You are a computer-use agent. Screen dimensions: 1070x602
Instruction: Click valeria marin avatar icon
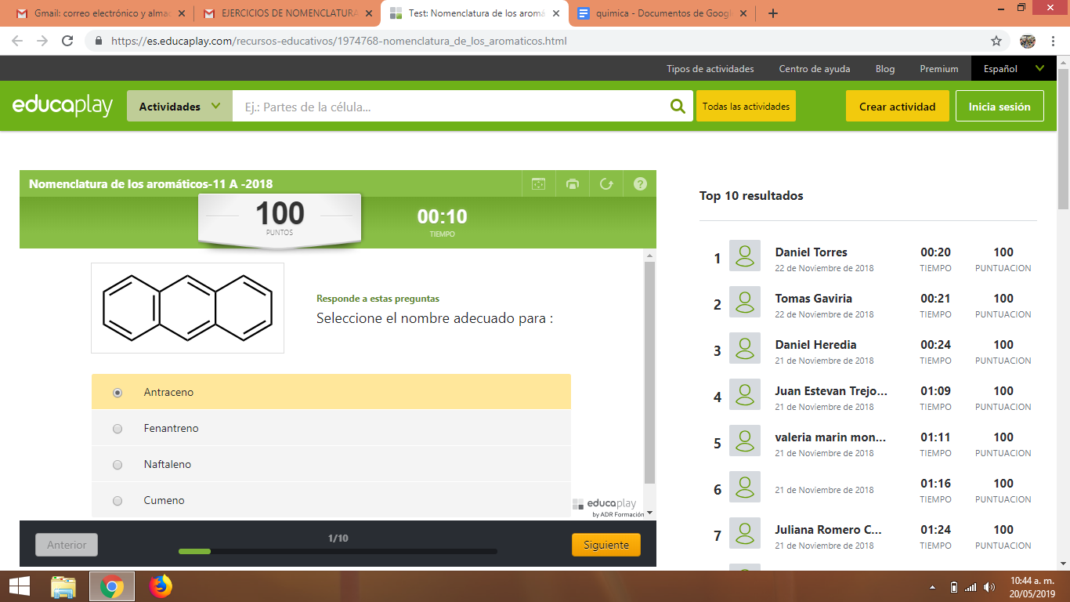[x=745, y=441]
